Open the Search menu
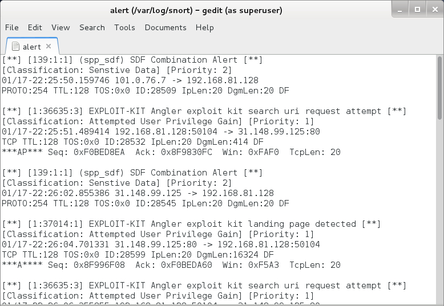This screenshot has height=306, width=444. click(x=92, y=27)
